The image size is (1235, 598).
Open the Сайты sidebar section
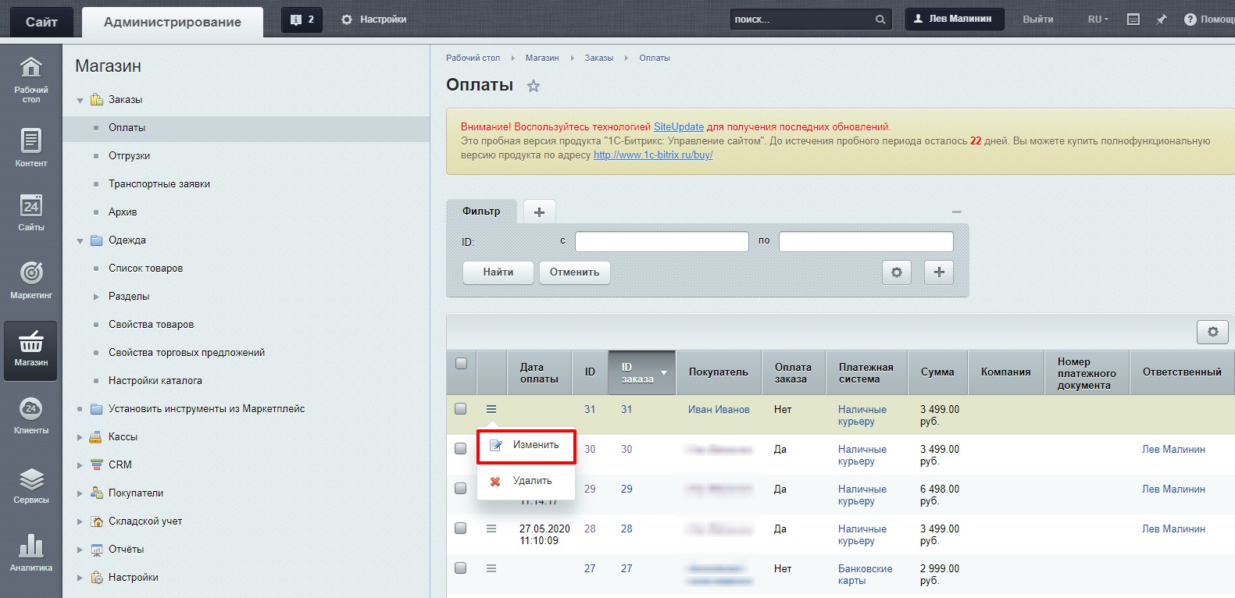click(30, 212)
